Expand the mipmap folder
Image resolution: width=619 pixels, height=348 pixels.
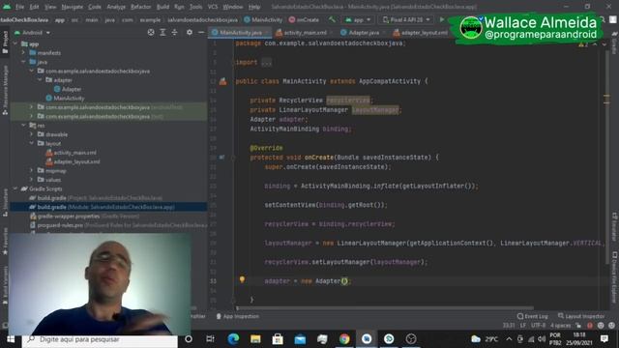click(x=32, y=170)
